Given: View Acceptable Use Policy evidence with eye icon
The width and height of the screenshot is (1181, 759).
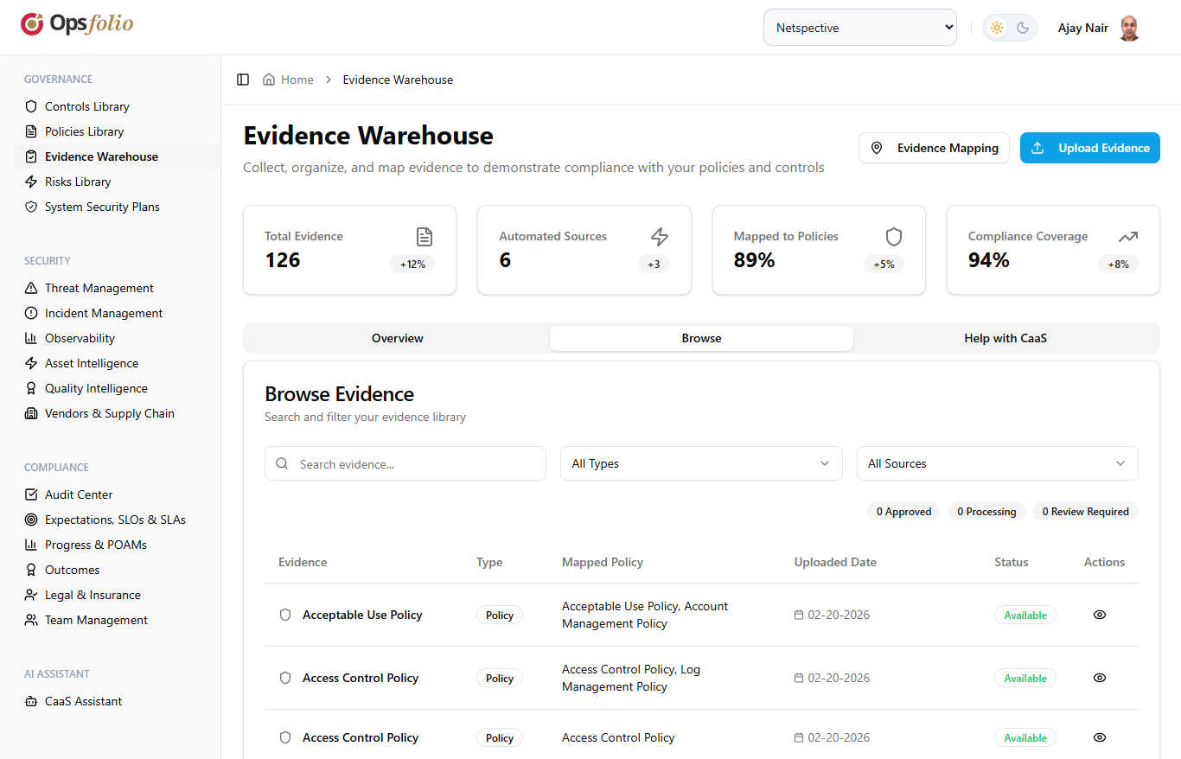Looking at the screenshot, I should coord(1099,615).
